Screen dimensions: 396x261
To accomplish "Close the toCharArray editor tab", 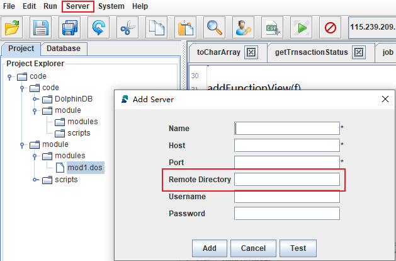I will click(250, 52).
